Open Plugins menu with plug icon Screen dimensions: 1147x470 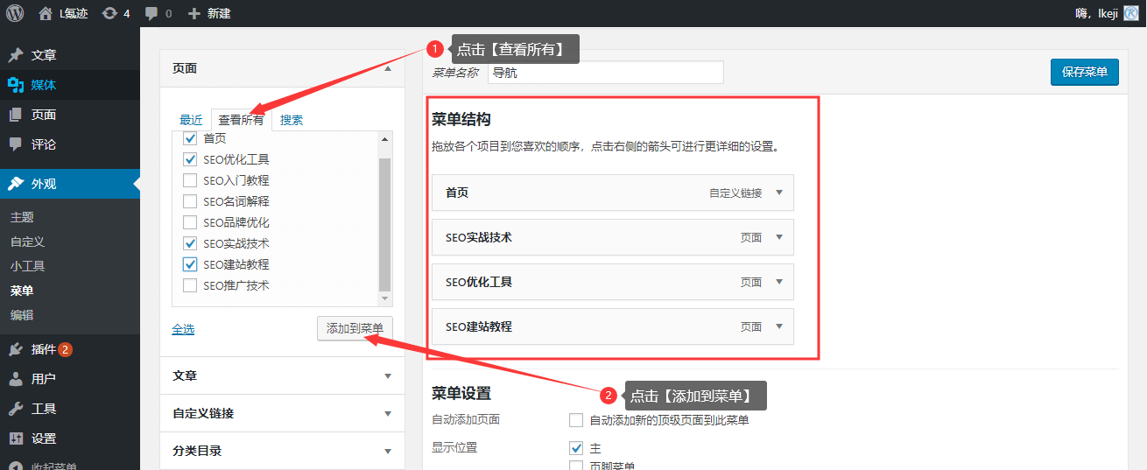point(16,349)
